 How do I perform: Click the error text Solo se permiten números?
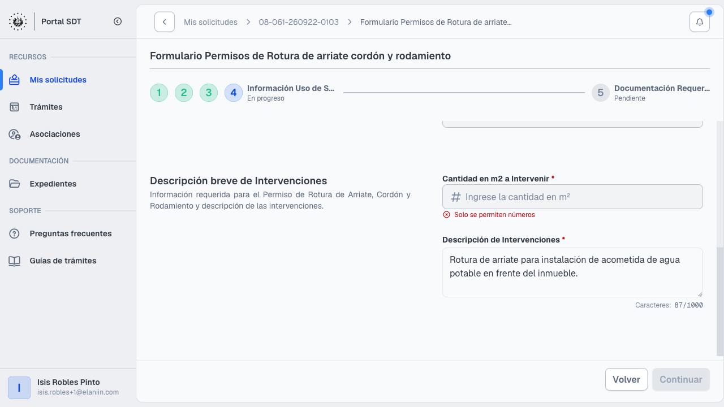pos(494,215)
